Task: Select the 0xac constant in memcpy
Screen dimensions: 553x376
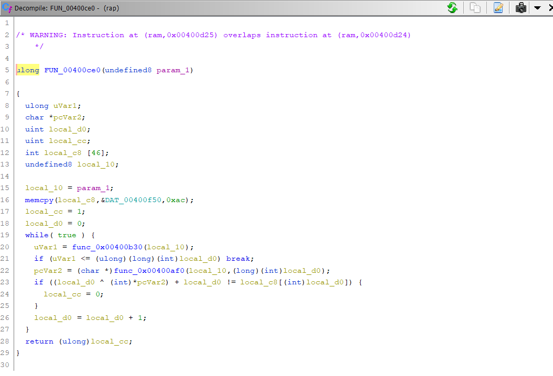Action: point(175,200)
